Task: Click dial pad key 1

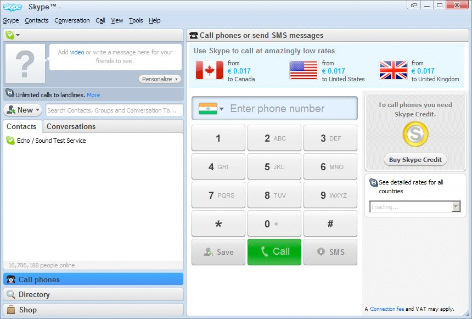Action: click(218, 138)
